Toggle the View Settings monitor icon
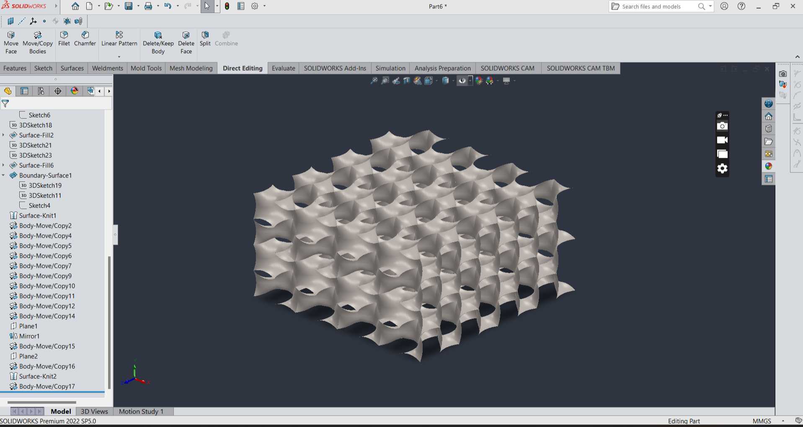The height and width of the screenshot is (427, 803). (506, 81)
